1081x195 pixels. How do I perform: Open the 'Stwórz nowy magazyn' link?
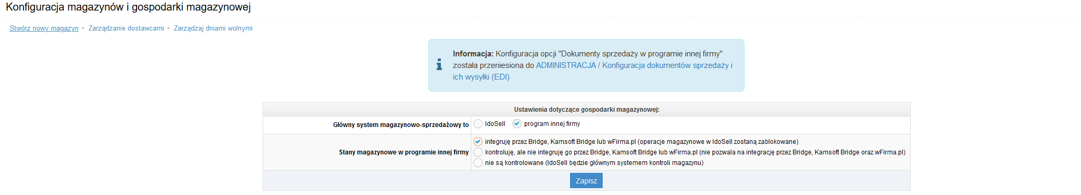click(44, 28)
